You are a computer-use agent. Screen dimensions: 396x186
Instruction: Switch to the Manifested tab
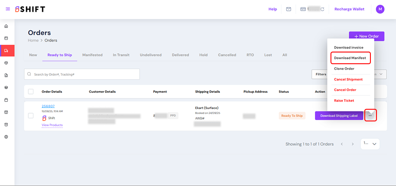(x=92, y=55)
